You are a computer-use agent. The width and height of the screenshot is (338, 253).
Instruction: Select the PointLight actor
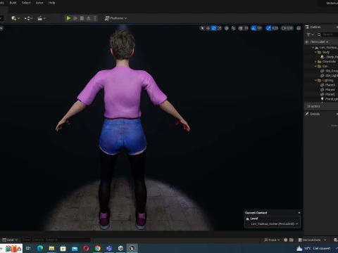[x=329, y=99]
